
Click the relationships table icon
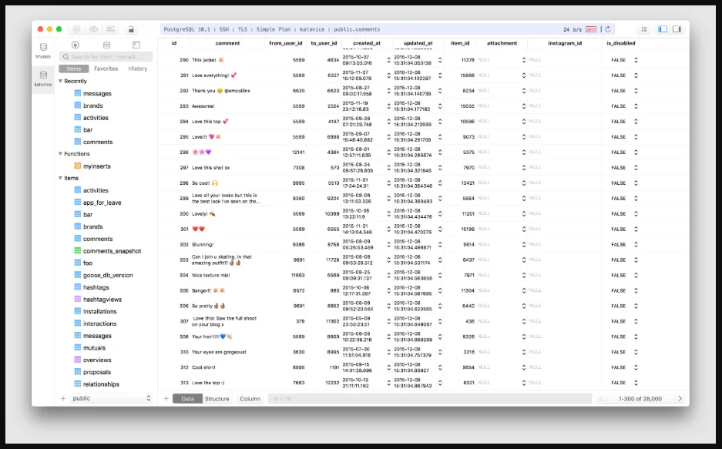point(77,384)
